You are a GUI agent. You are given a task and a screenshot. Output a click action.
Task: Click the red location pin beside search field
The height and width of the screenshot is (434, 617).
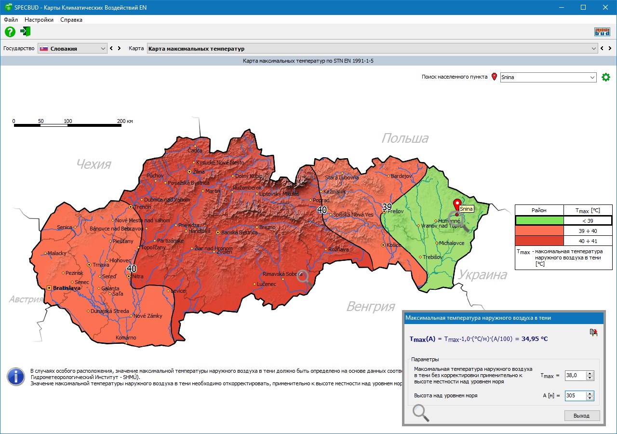pos(494,77)
